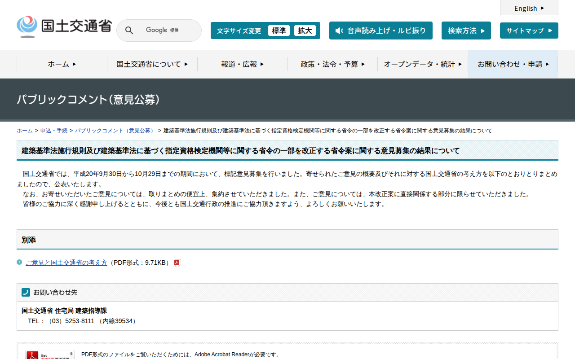Open the オープンデータ・統計 menu
The height and width of the screenshot is (359, 575).
(x=422, y=64)
